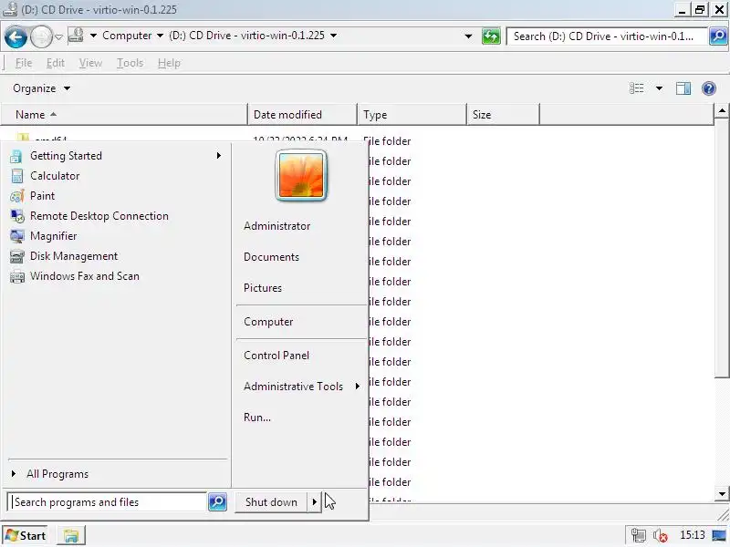730x547 pixels.
Task: Open the Run... dialog
Action: pyautogui.click(x=257, y=418)
